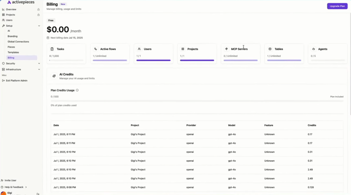The width and height of the screenshot is (351, 195).
Task: Click the MCP Servers card icon
Action: 226,49
